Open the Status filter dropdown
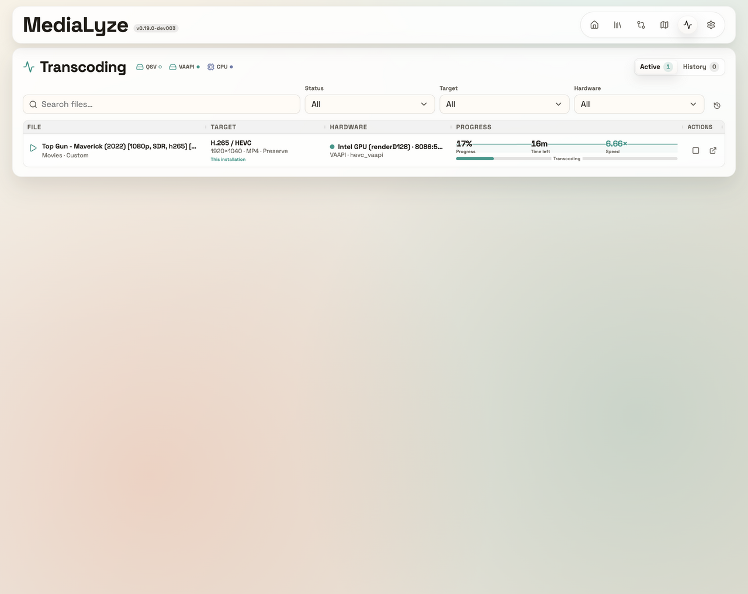Image resolution: width=748 pixels, height=594 pixels. point(370,105)
